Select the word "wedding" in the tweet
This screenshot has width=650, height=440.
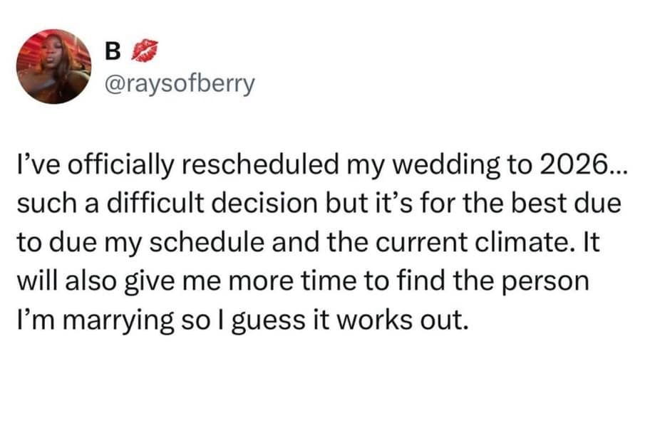(x=452, y=167)
